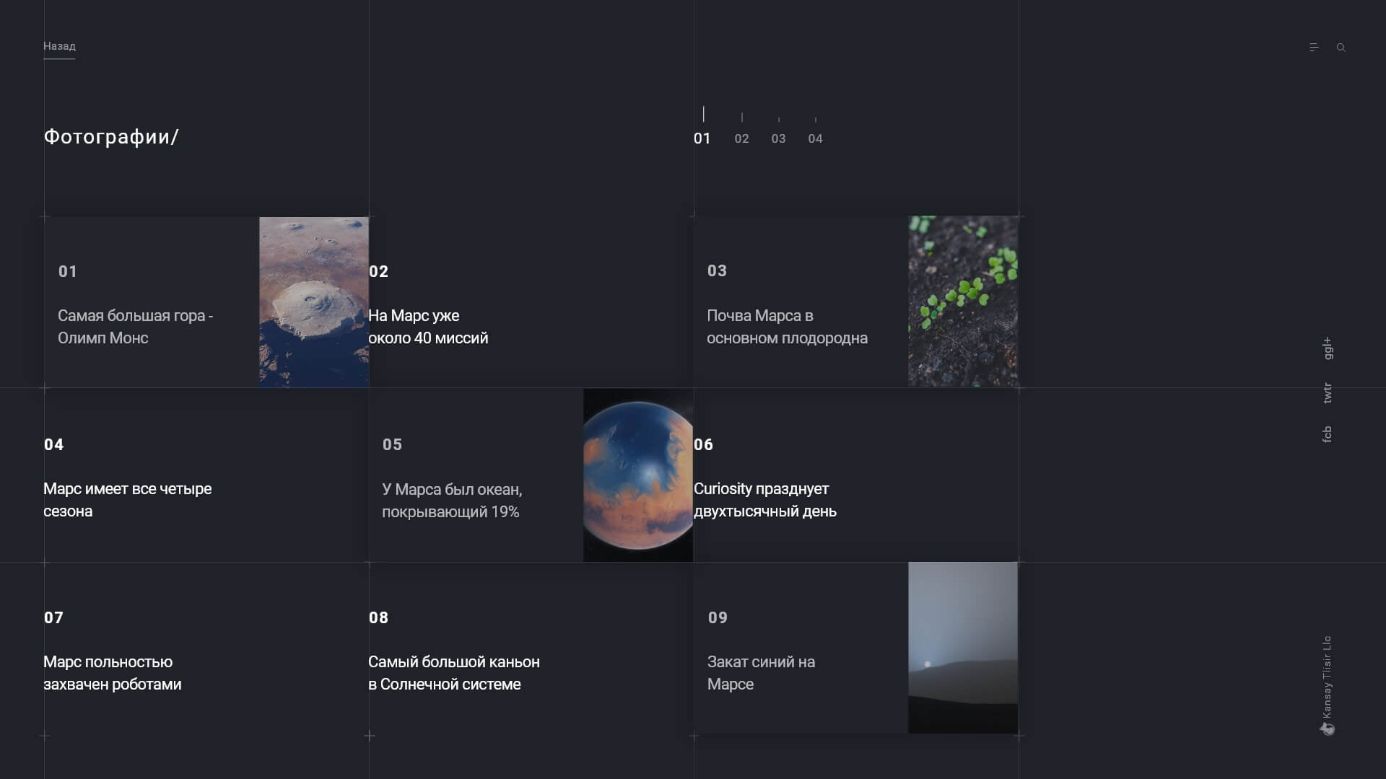Open card 08 about biggest canyon
1386x779 pixels.
pos(531,648)
